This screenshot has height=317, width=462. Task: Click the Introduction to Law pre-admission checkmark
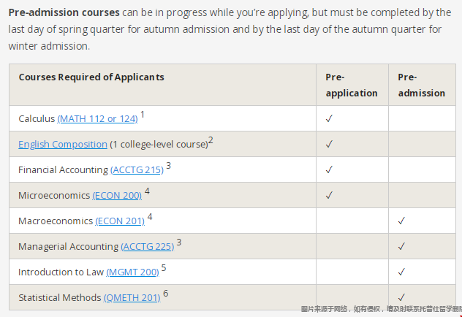coord(401,272)
